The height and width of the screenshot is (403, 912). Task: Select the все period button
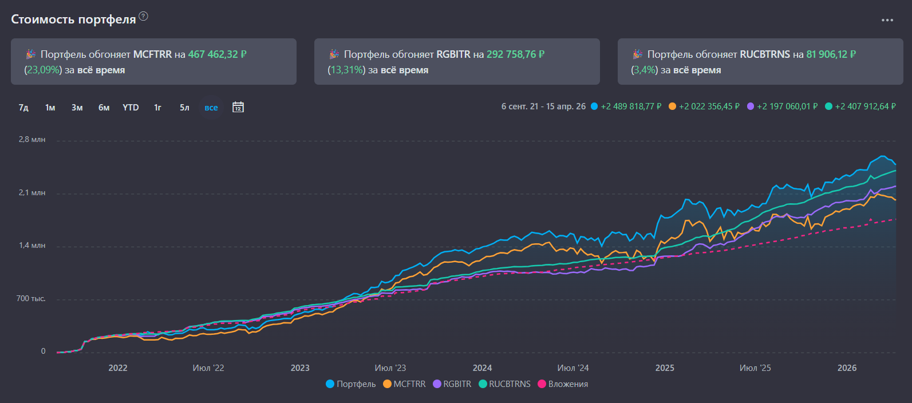tap(211, 108)
